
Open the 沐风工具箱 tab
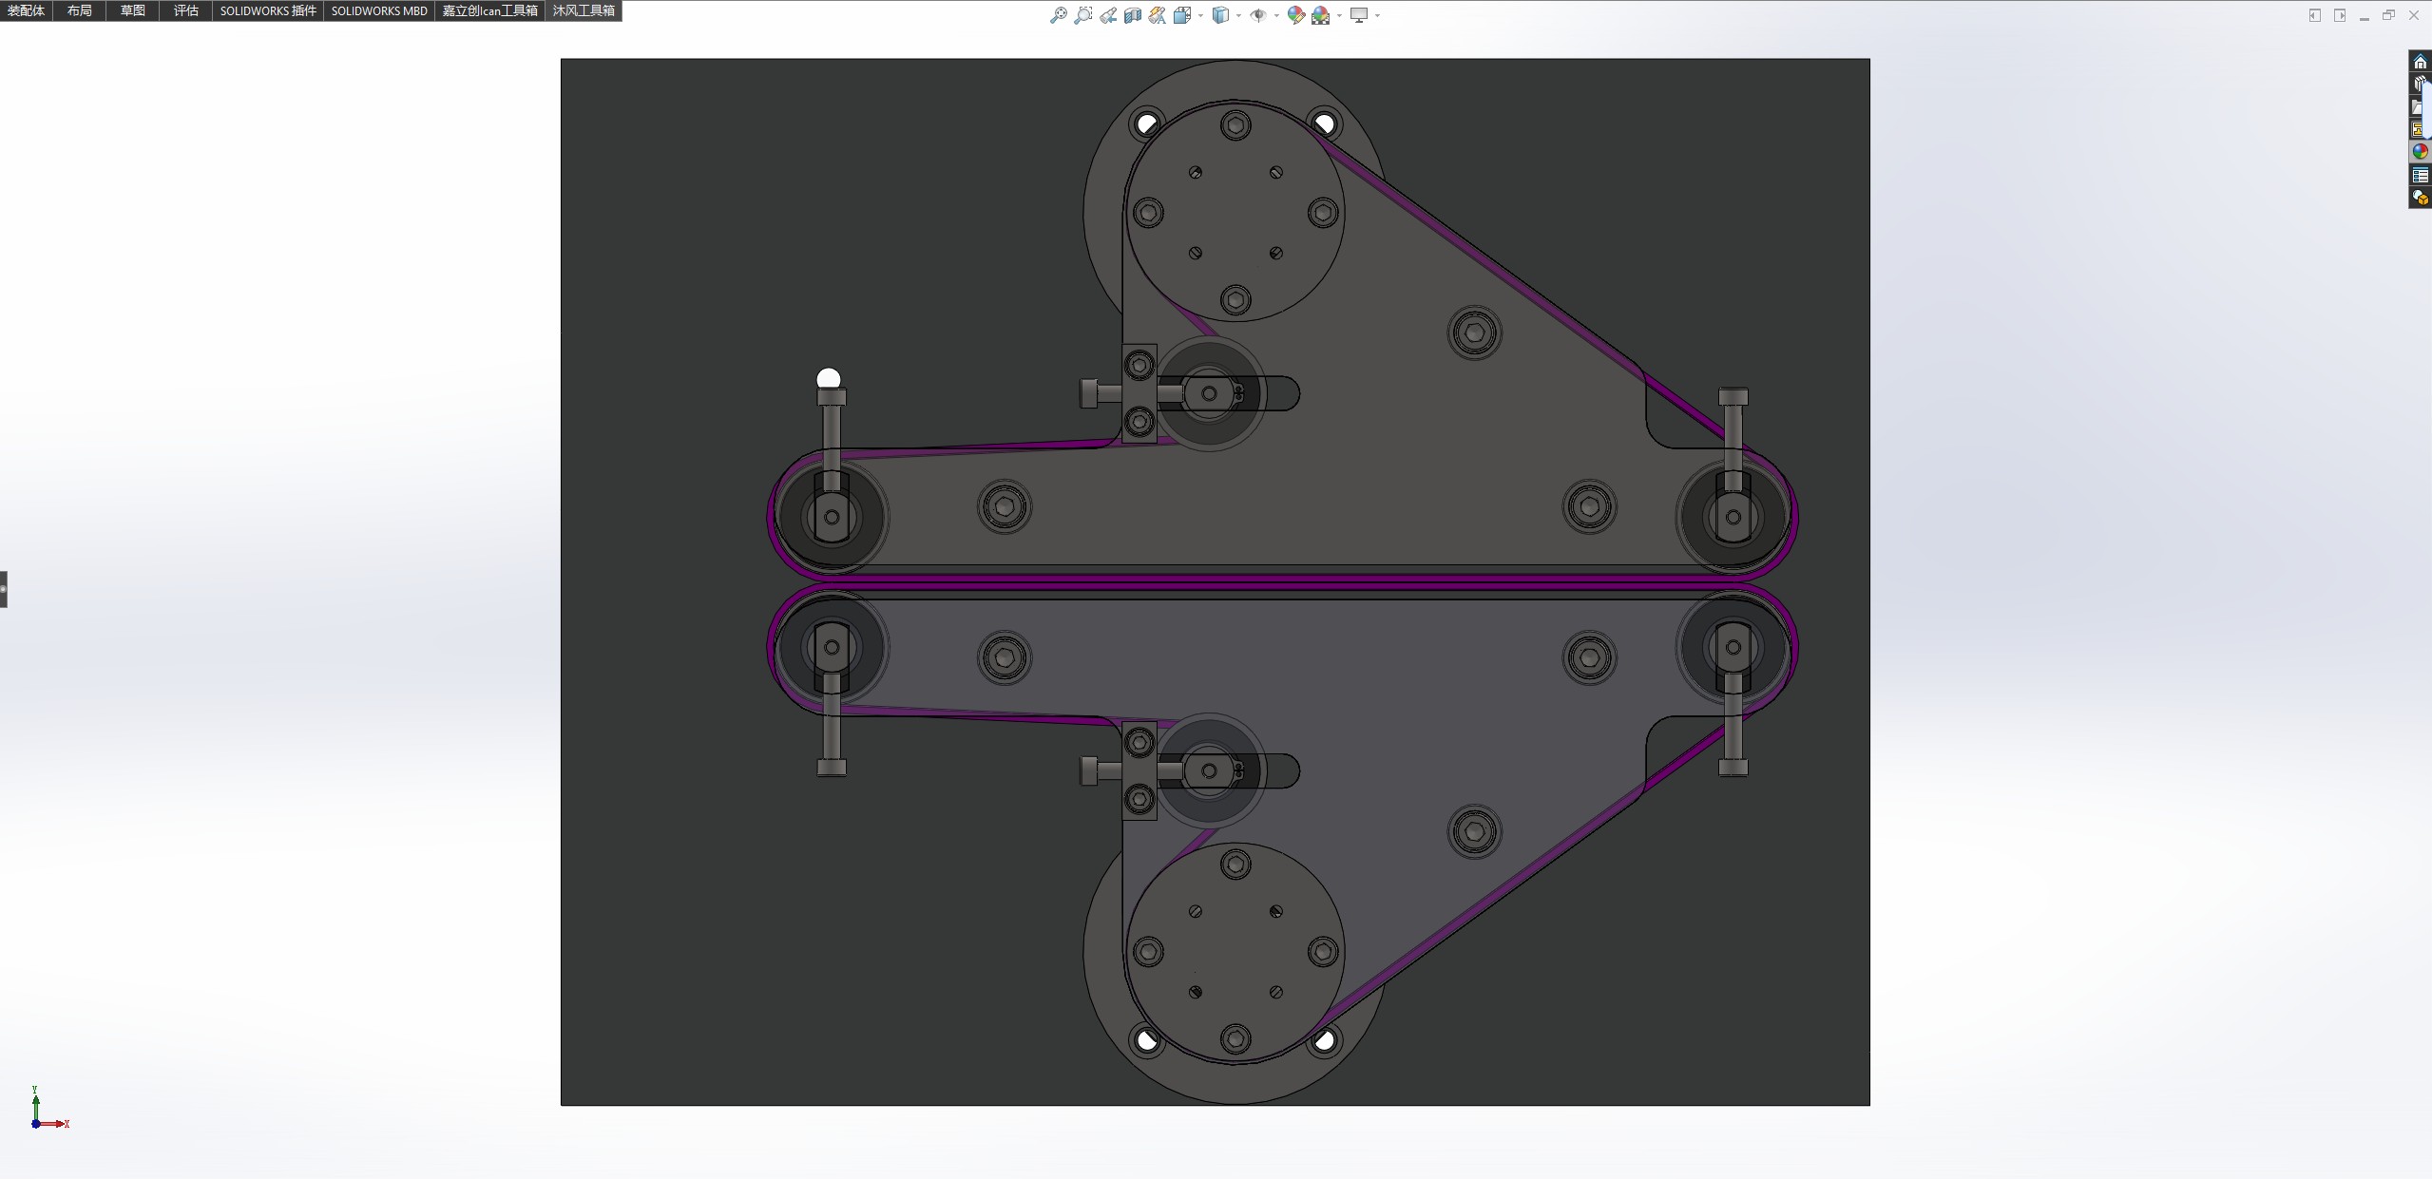tap(584, 10)
